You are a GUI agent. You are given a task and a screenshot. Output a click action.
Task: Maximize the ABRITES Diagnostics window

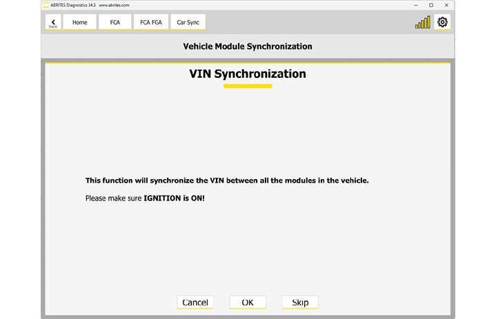pyautogui.click(x=431, y=5)
